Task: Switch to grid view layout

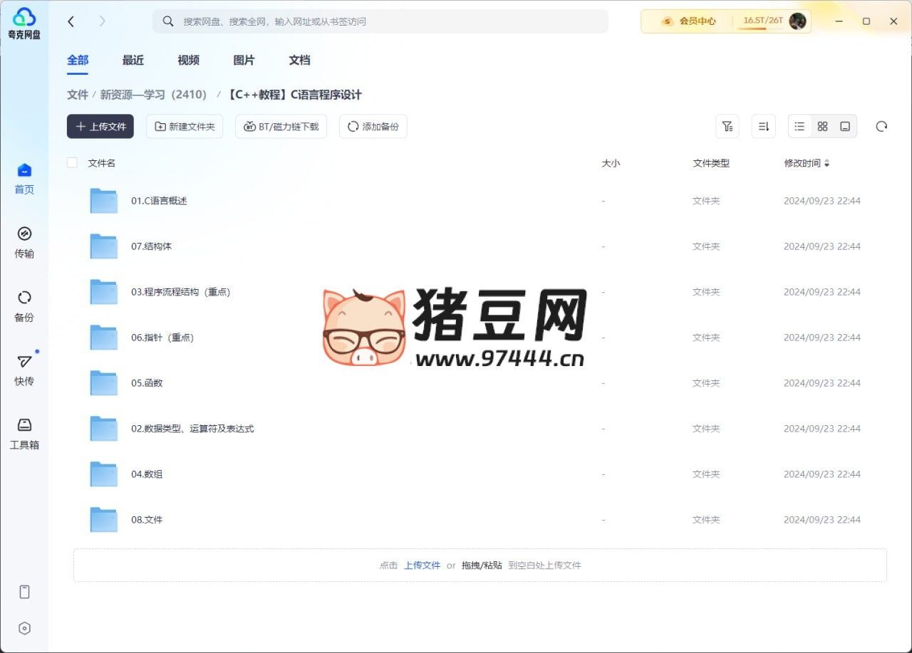Action: 822,127
